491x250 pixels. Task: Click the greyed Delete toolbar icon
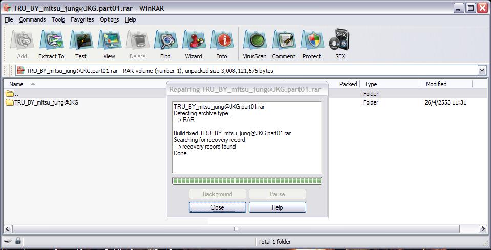[137, 40]
